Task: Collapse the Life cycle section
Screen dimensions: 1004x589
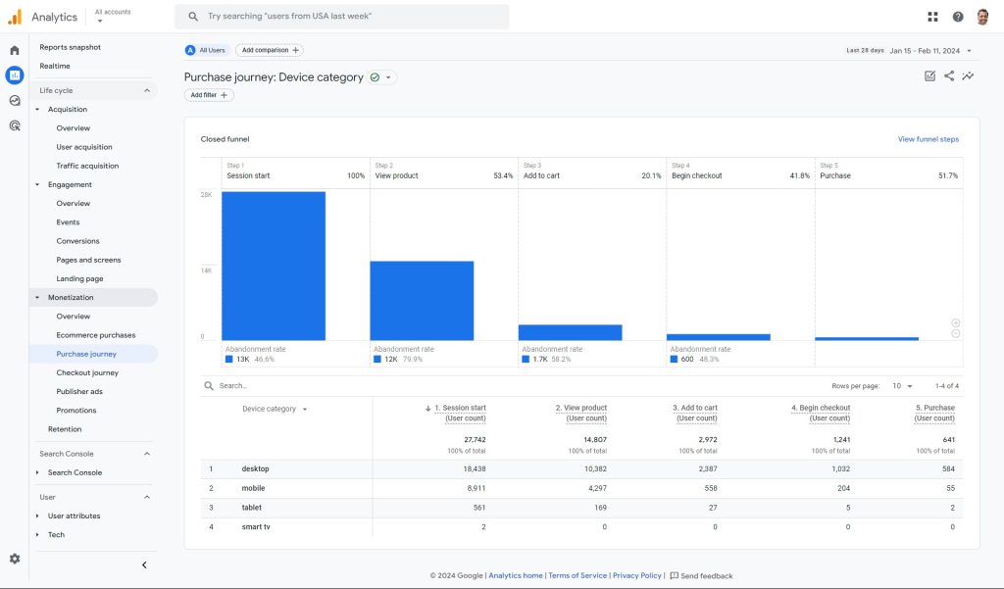Action: tap(147, 90)
